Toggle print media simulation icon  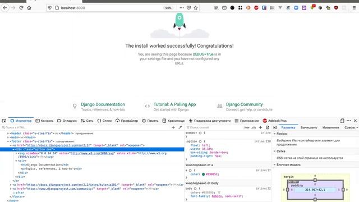pyautogui.click(x=268, y=127)
